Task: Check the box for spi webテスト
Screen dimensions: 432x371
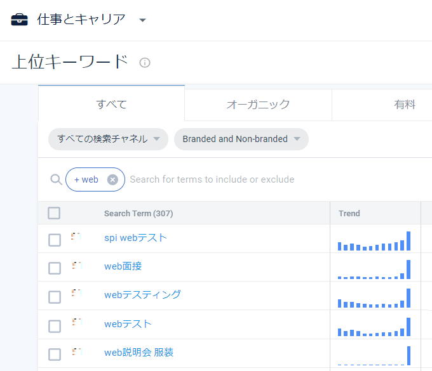Action: (x=55, y=240)
